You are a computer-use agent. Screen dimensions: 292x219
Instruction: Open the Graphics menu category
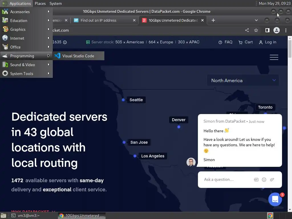click(26, 29)
